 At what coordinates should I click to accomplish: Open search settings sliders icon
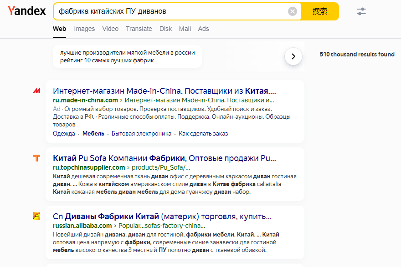[361, 11]
